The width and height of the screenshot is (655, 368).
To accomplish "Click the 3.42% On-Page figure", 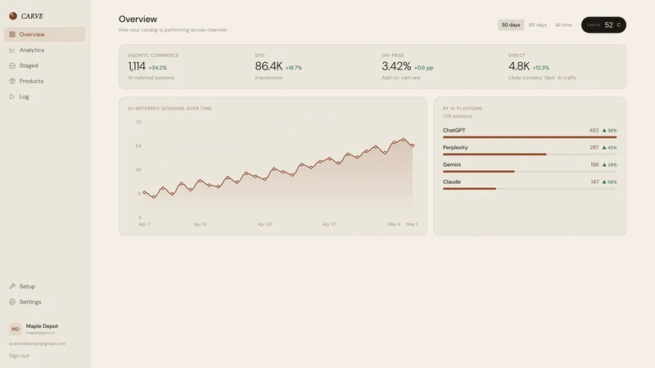I will coord(396,66).
